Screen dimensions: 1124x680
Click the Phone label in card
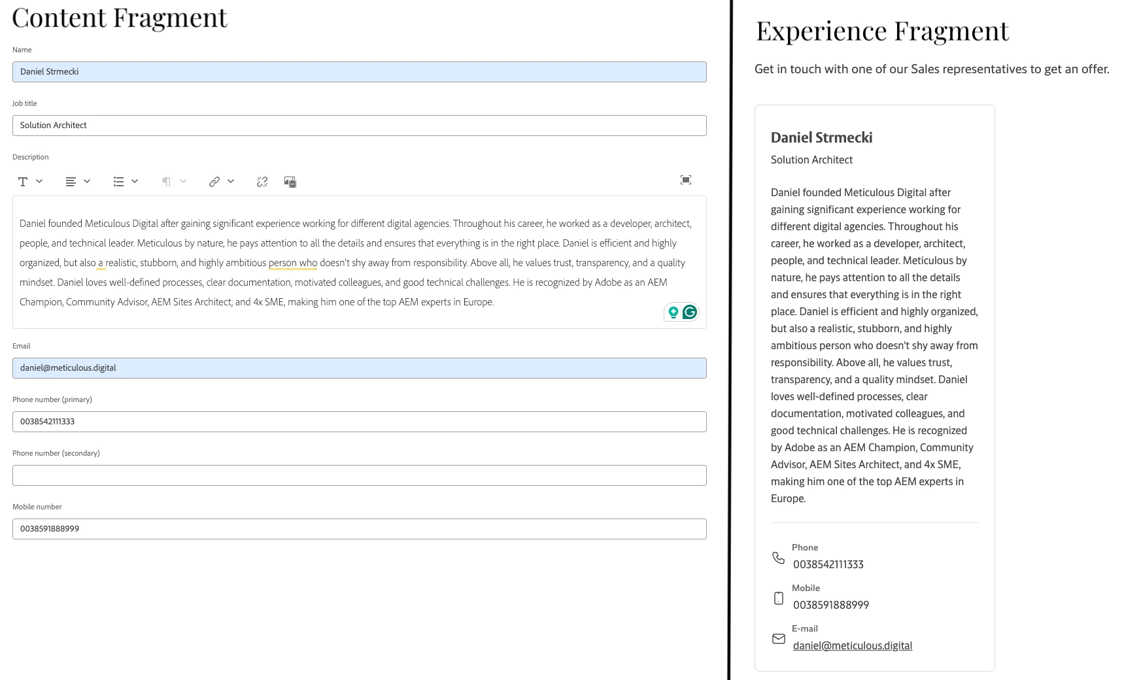(x=805, y=547)
